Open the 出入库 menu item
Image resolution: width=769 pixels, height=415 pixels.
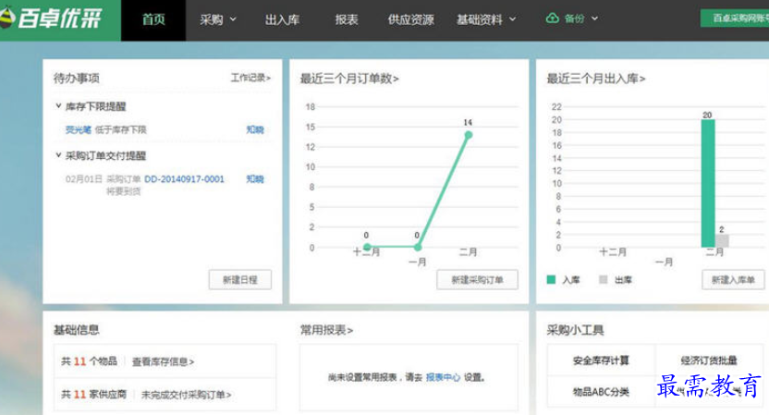pos(286,18)
